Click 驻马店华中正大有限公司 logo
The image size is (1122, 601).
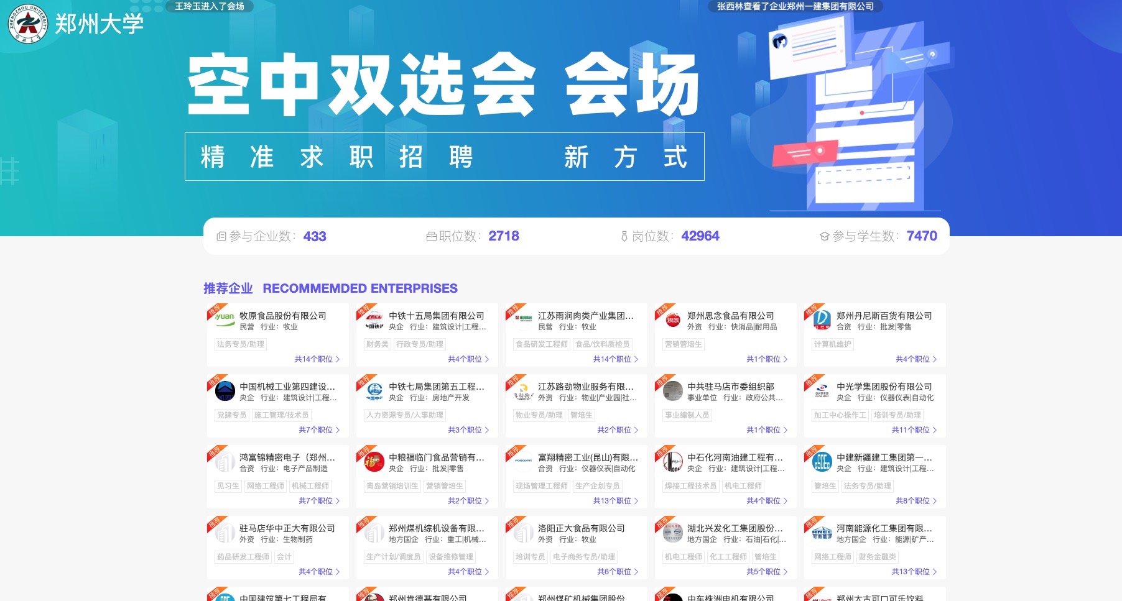pyautogui.click(x=225, y=532)
